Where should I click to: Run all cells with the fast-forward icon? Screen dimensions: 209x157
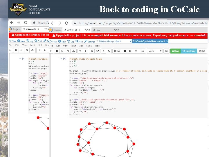[136, 51]
